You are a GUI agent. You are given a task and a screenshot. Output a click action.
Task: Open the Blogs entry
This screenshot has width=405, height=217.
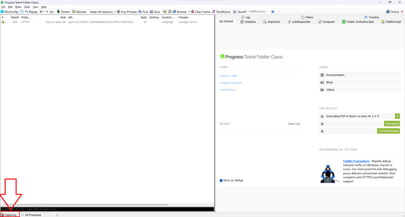click(x=360, y=82)
